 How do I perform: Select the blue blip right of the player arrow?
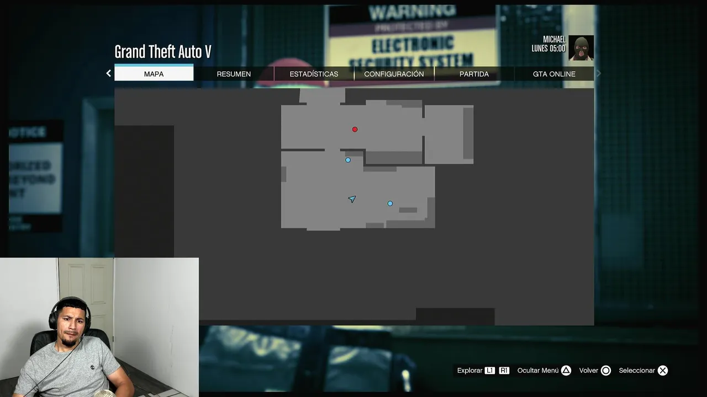pos(390,203)
